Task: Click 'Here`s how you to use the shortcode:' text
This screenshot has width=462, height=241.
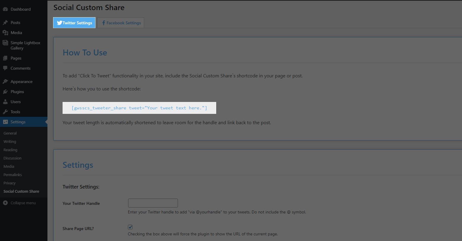Action: (102, 89)
